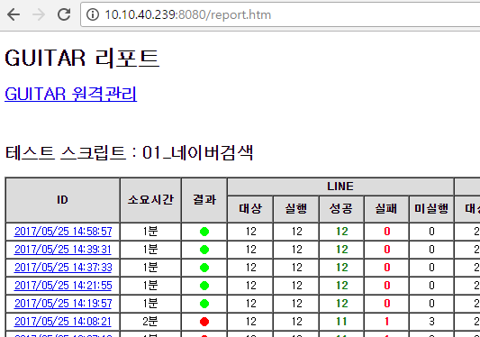The width and height of the screenshot is (480, 337).
Task: Click green result dot for 14:19:57 row
Action: [204, 304]
